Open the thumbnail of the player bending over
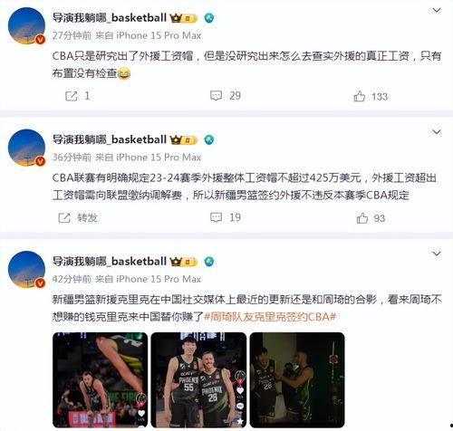This screenshot has height=431, width=453. [100, 379]
